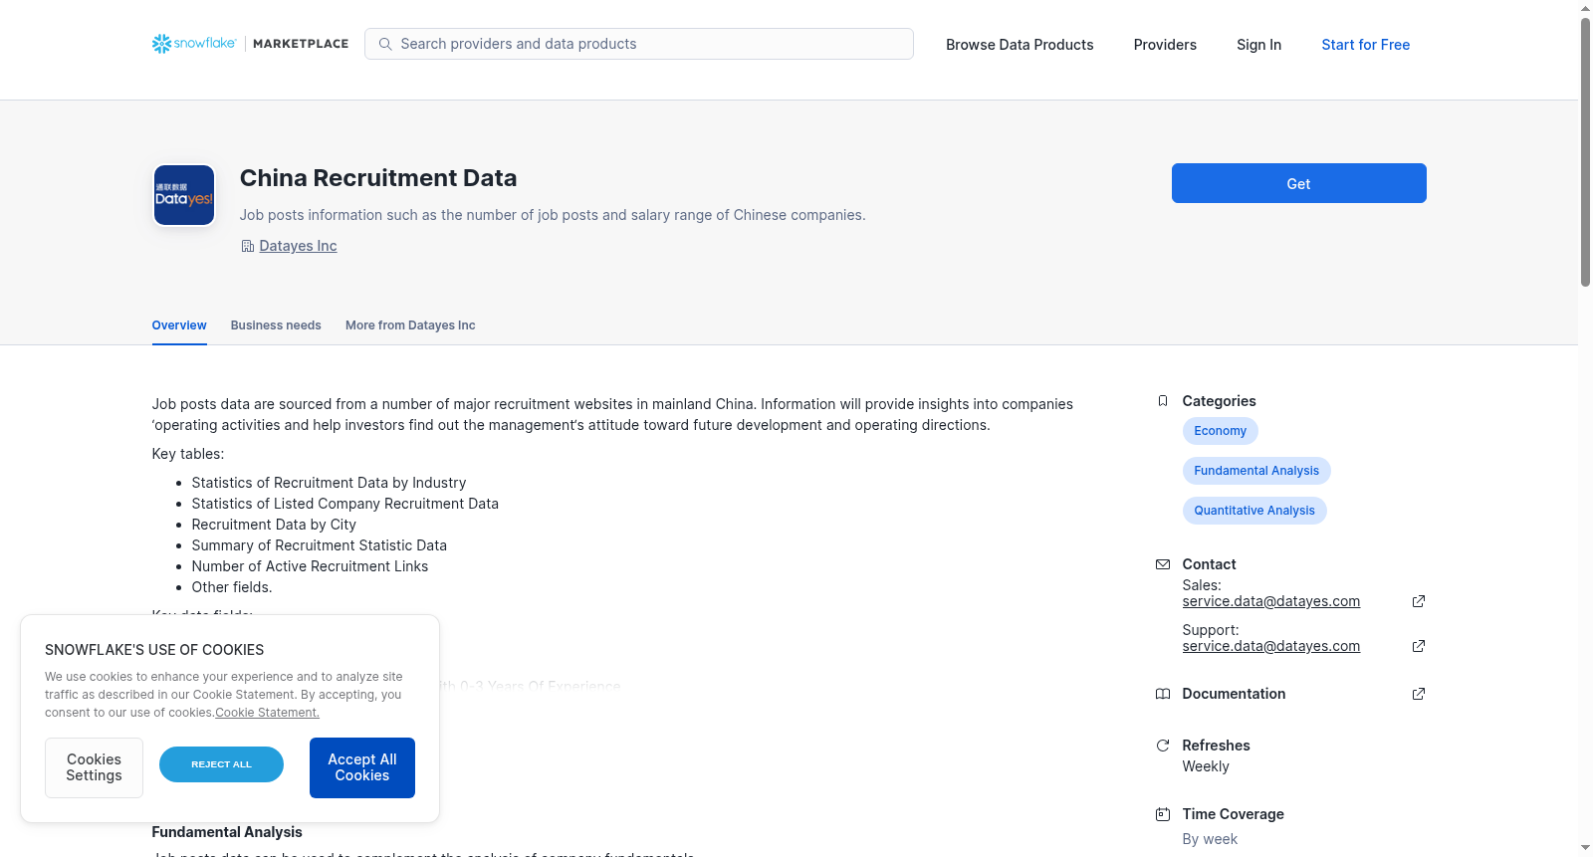Click REJECT ALL cookies button
The width and height of the screenshot is (1593, 857).
[x=221, y=764]
